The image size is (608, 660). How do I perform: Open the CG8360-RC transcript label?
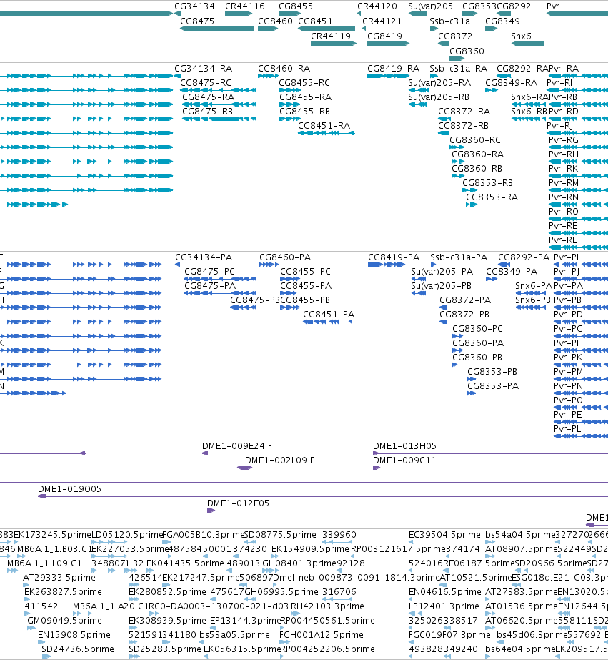474,140
